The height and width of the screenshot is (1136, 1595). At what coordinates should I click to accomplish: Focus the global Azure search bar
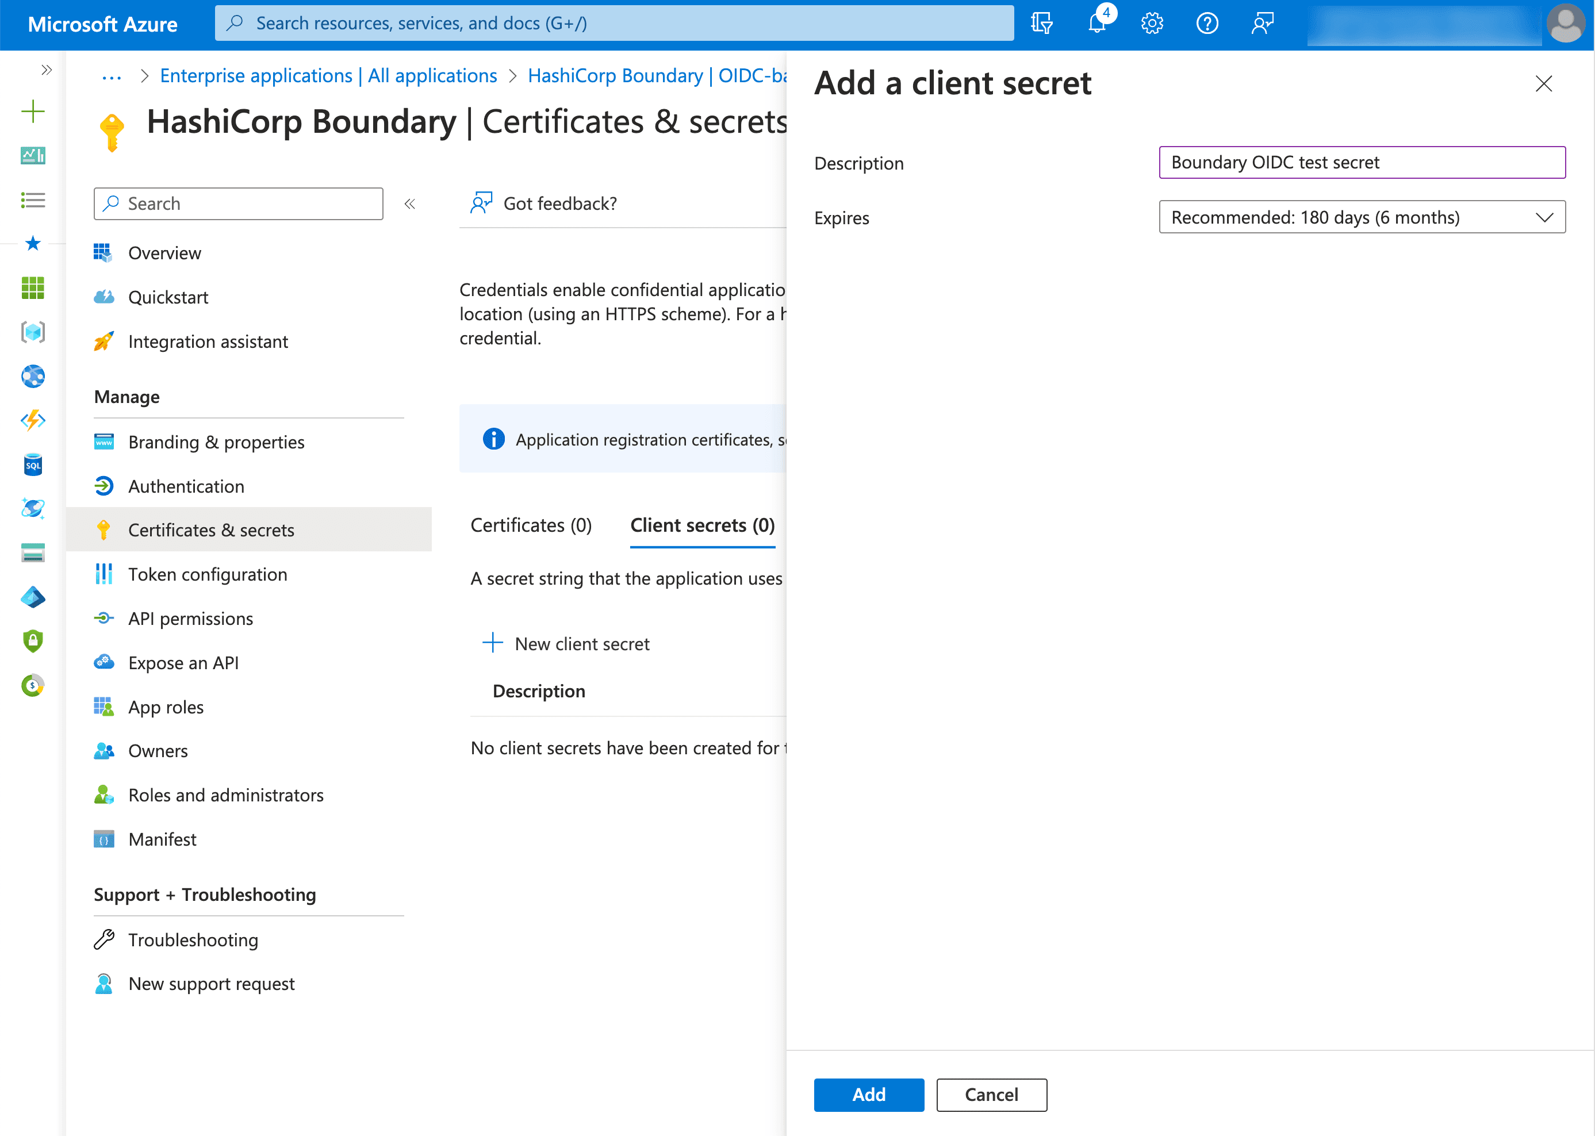[x=614, y=23]
